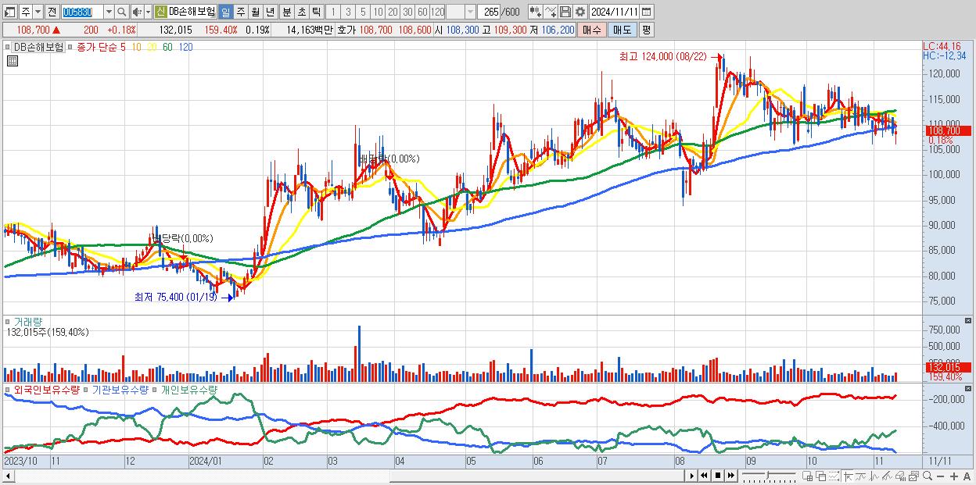Click the 매도 sell button
Screen dimensions: 976x485
pos(622,30)
